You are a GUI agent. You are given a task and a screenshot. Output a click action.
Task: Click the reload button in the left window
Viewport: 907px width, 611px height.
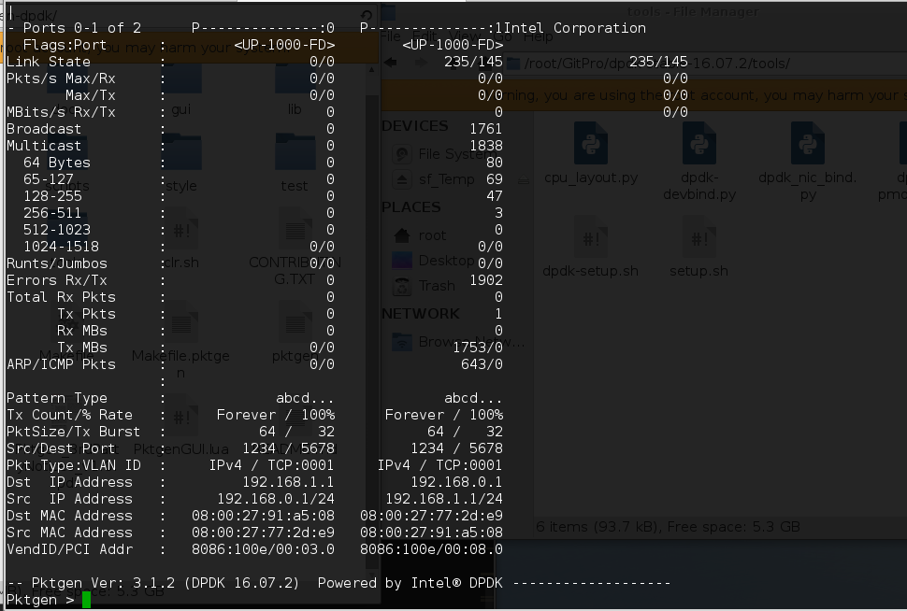click(x=365, y=16)
